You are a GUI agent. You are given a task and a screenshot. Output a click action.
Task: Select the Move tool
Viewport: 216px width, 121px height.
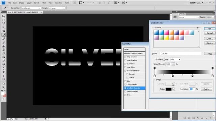[x=4, y=16]
